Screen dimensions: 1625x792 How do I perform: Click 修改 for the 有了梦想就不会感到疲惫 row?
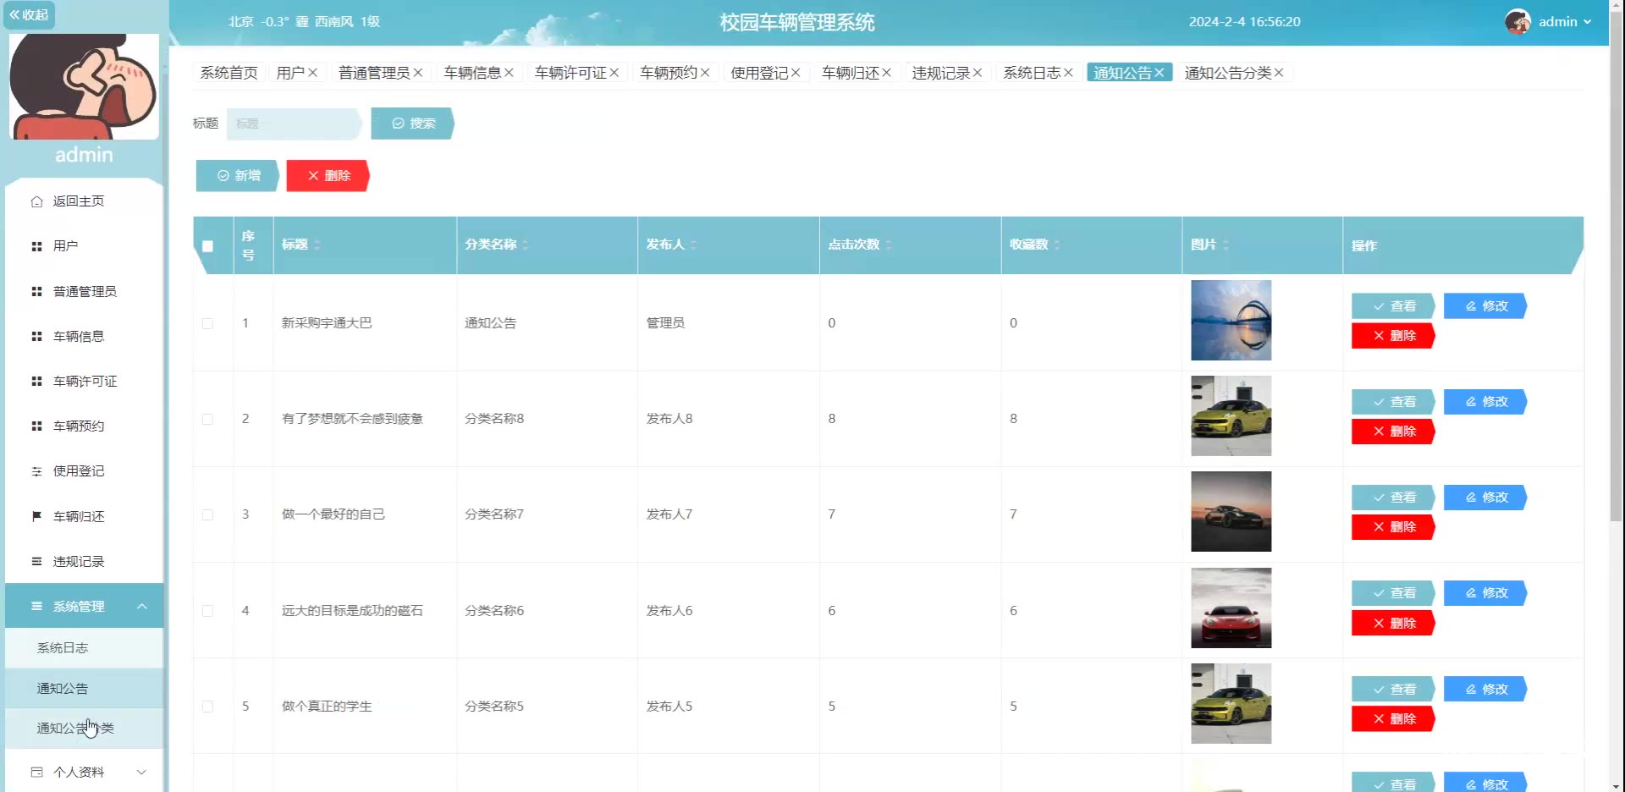(x=1485, y=402)
